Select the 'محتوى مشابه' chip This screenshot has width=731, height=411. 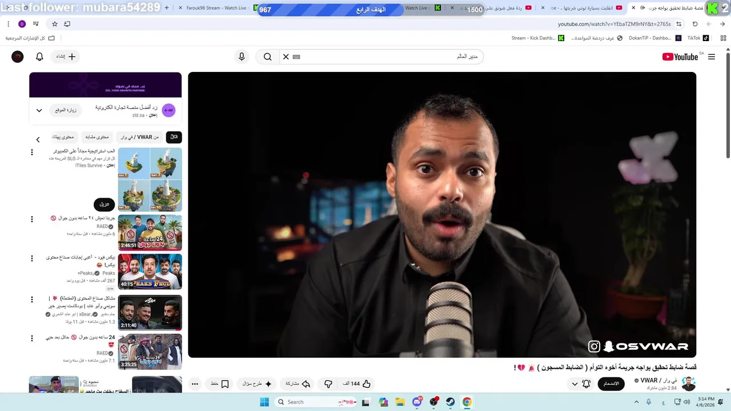click(97, 137)
